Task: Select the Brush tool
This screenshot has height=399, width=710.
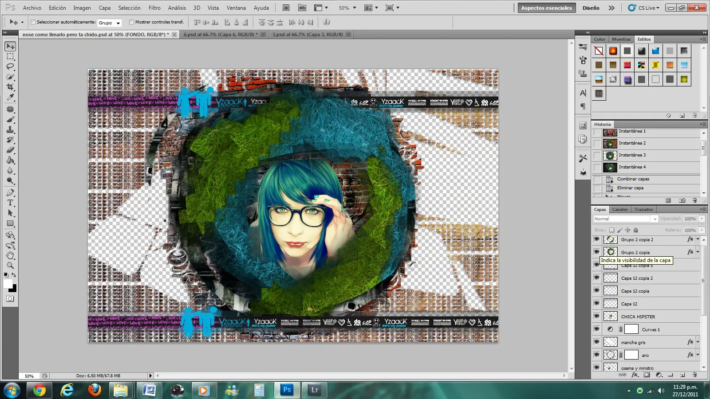Action: [x=10, y=119]
